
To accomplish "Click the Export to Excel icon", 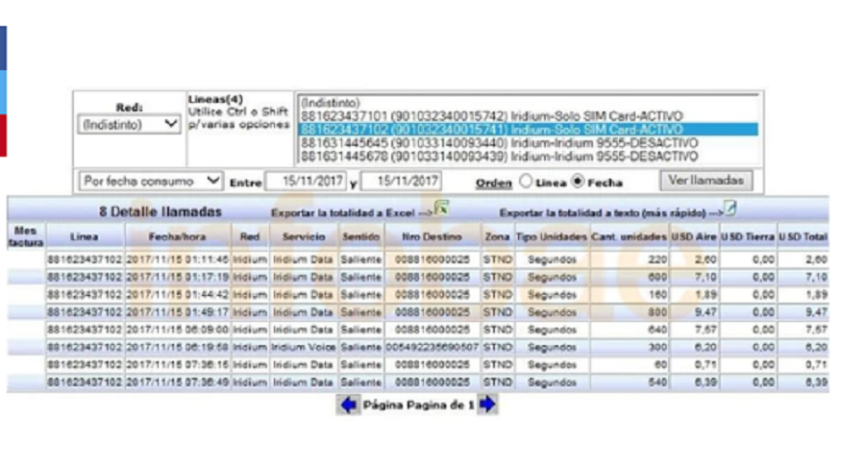I will [442, 209].
